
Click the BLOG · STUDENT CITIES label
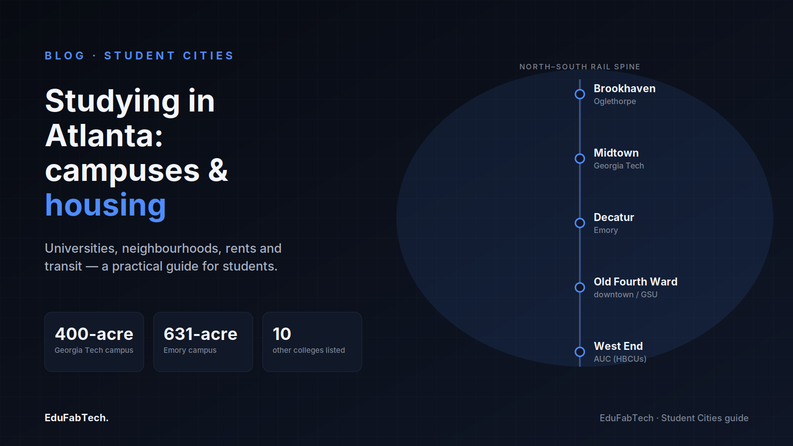[x=139, y=56]
